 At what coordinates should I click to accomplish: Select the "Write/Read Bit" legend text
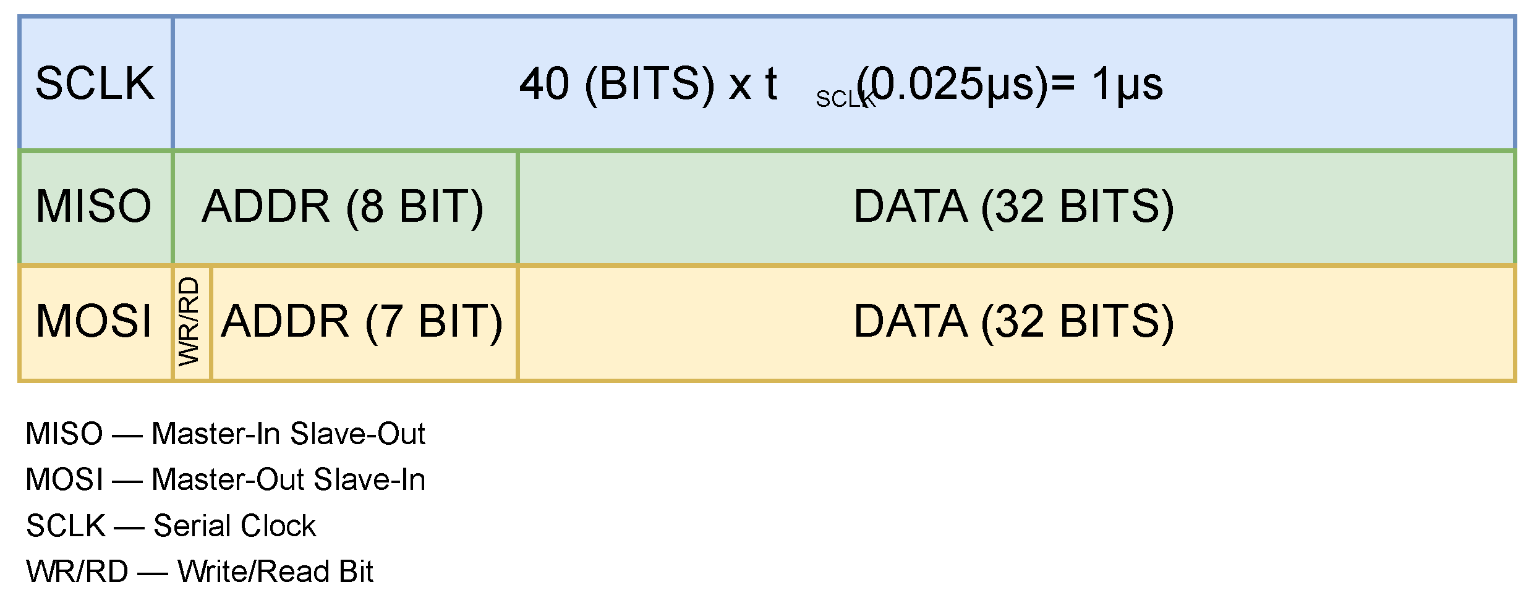pyautogui.click(x=275, y=571)
